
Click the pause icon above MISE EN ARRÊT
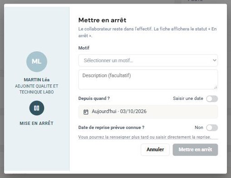point(37,108)
